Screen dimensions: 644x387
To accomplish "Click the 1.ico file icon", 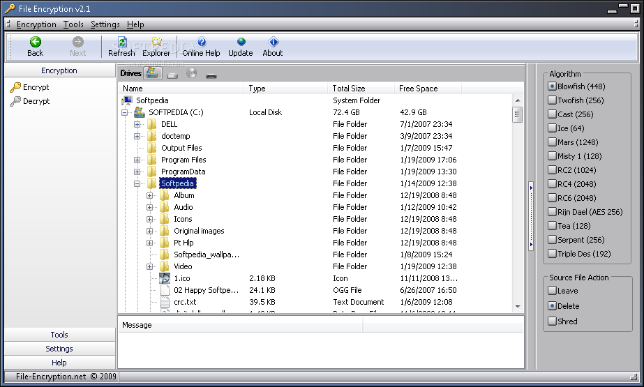I will [165, 278].
